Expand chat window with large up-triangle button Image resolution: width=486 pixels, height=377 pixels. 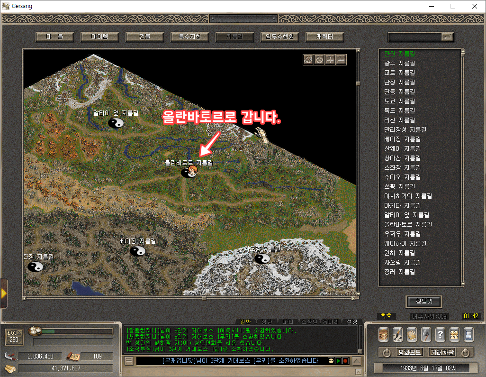[357, 361]
